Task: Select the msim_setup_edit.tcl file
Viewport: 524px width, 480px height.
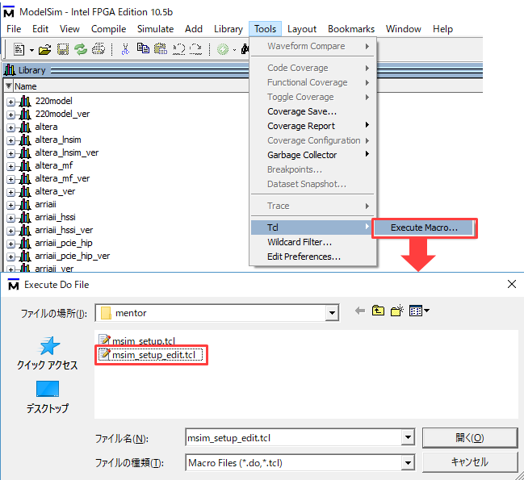Action: click(151, 354)
